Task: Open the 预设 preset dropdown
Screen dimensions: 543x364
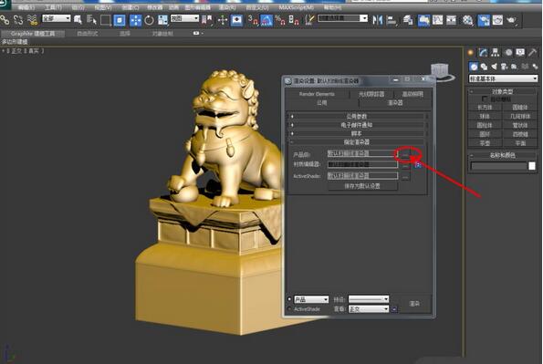Action: pyautogui.click(x=369, y=299)
